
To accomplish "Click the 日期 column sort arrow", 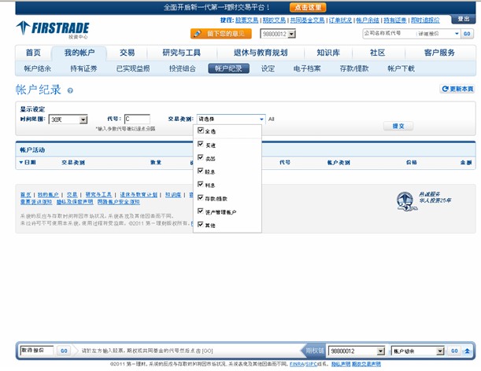I will [x=21, y=163].
